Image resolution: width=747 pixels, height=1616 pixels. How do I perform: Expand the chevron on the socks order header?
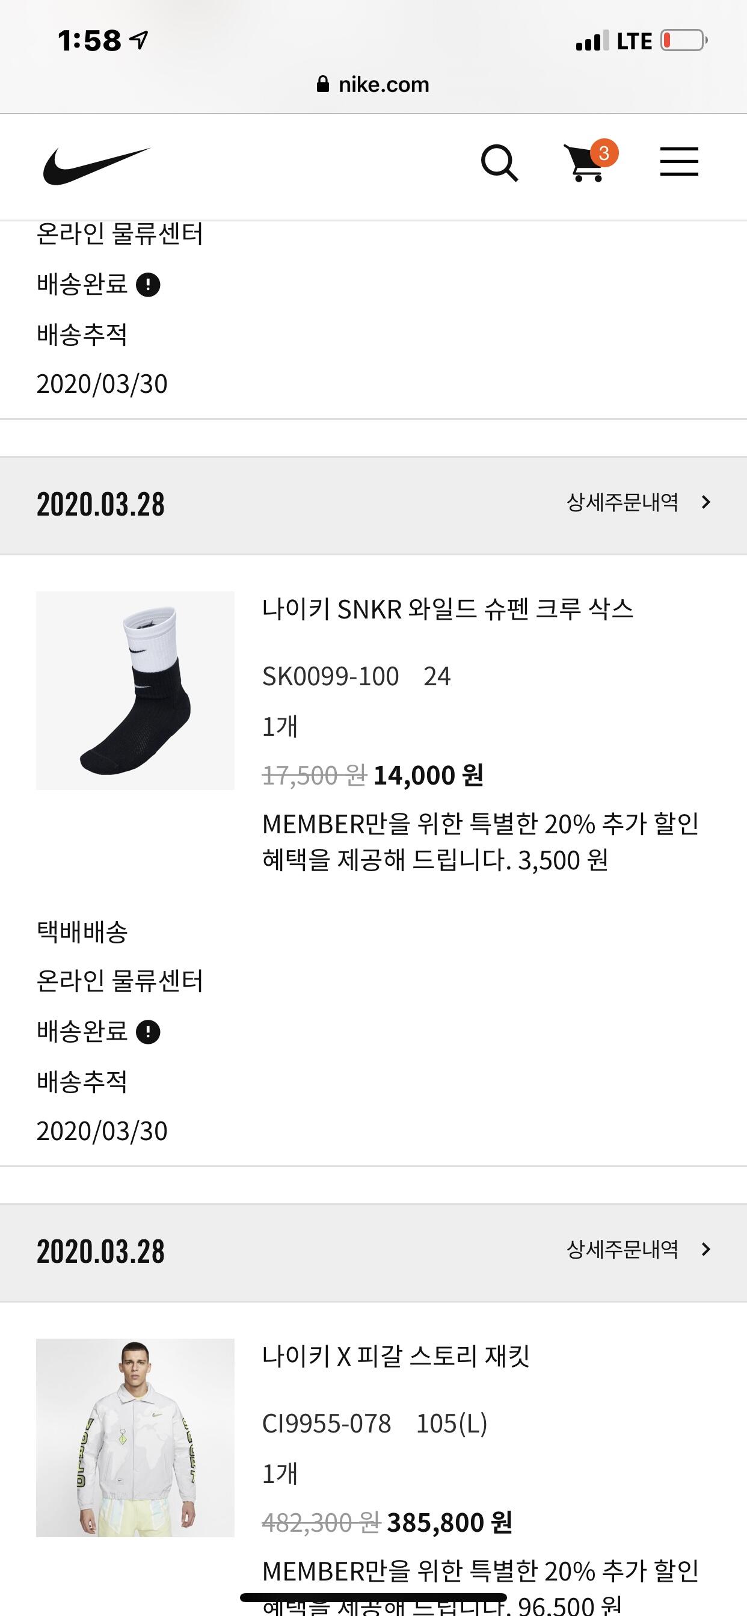706,502
